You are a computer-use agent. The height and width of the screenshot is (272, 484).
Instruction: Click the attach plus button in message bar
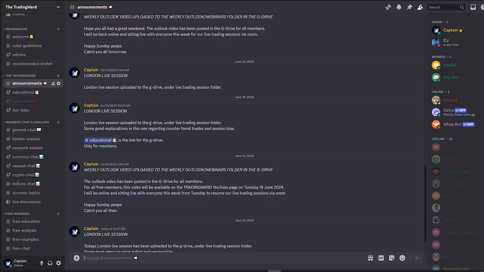click(77, 258)
